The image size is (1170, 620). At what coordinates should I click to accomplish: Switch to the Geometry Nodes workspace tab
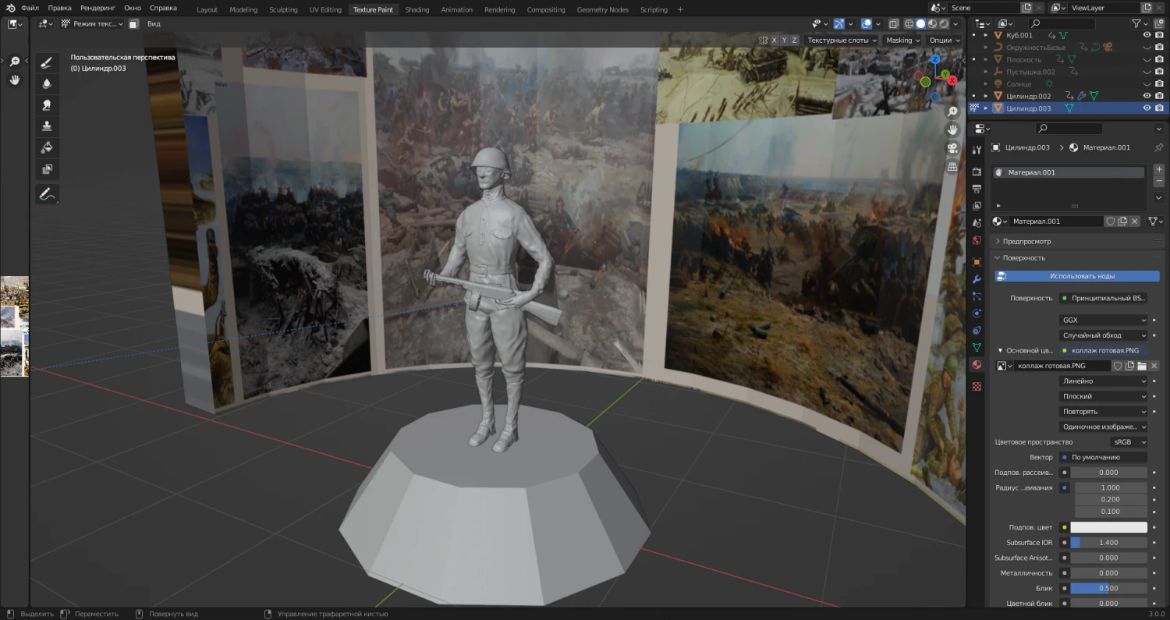coord(602,9)
